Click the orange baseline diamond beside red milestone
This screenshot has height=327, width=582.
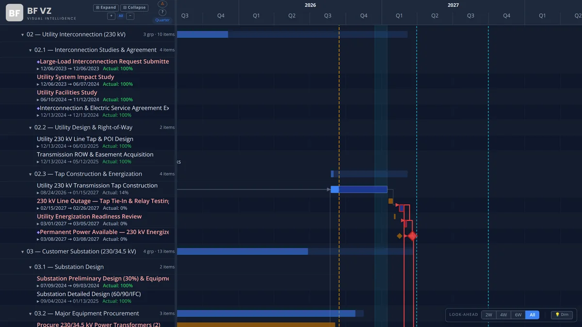click(x=400, y=236)
